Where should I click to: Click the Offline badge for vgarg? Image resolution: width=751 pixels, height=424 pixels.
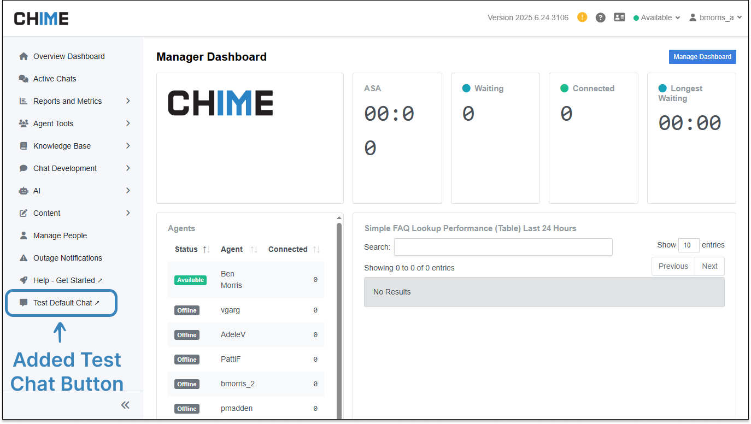tap(187, 310)
